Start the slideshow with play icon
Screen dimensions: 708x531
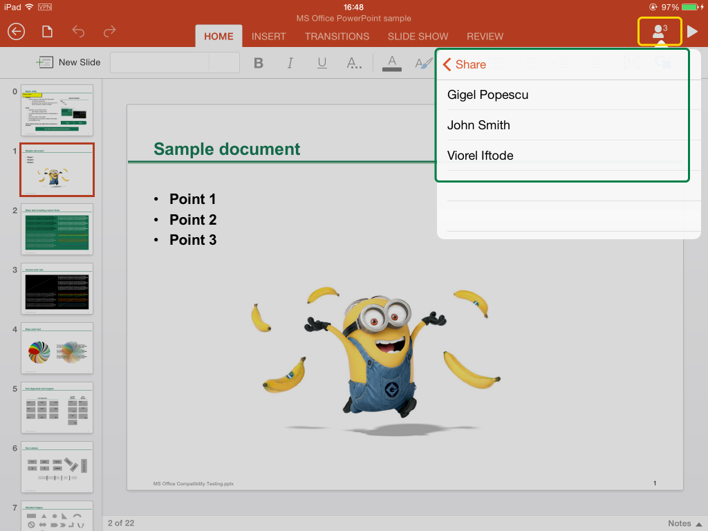[692, 32]
